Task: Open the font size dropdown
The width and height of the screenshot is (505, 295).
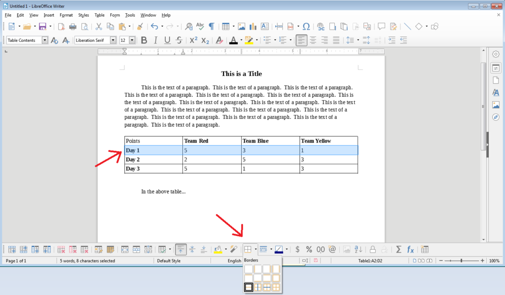Action: 133,40
